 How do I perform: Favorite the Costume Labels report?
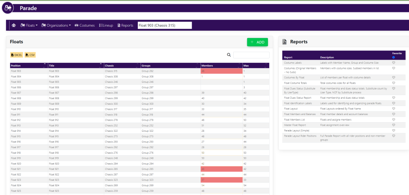tap(393, 63)
